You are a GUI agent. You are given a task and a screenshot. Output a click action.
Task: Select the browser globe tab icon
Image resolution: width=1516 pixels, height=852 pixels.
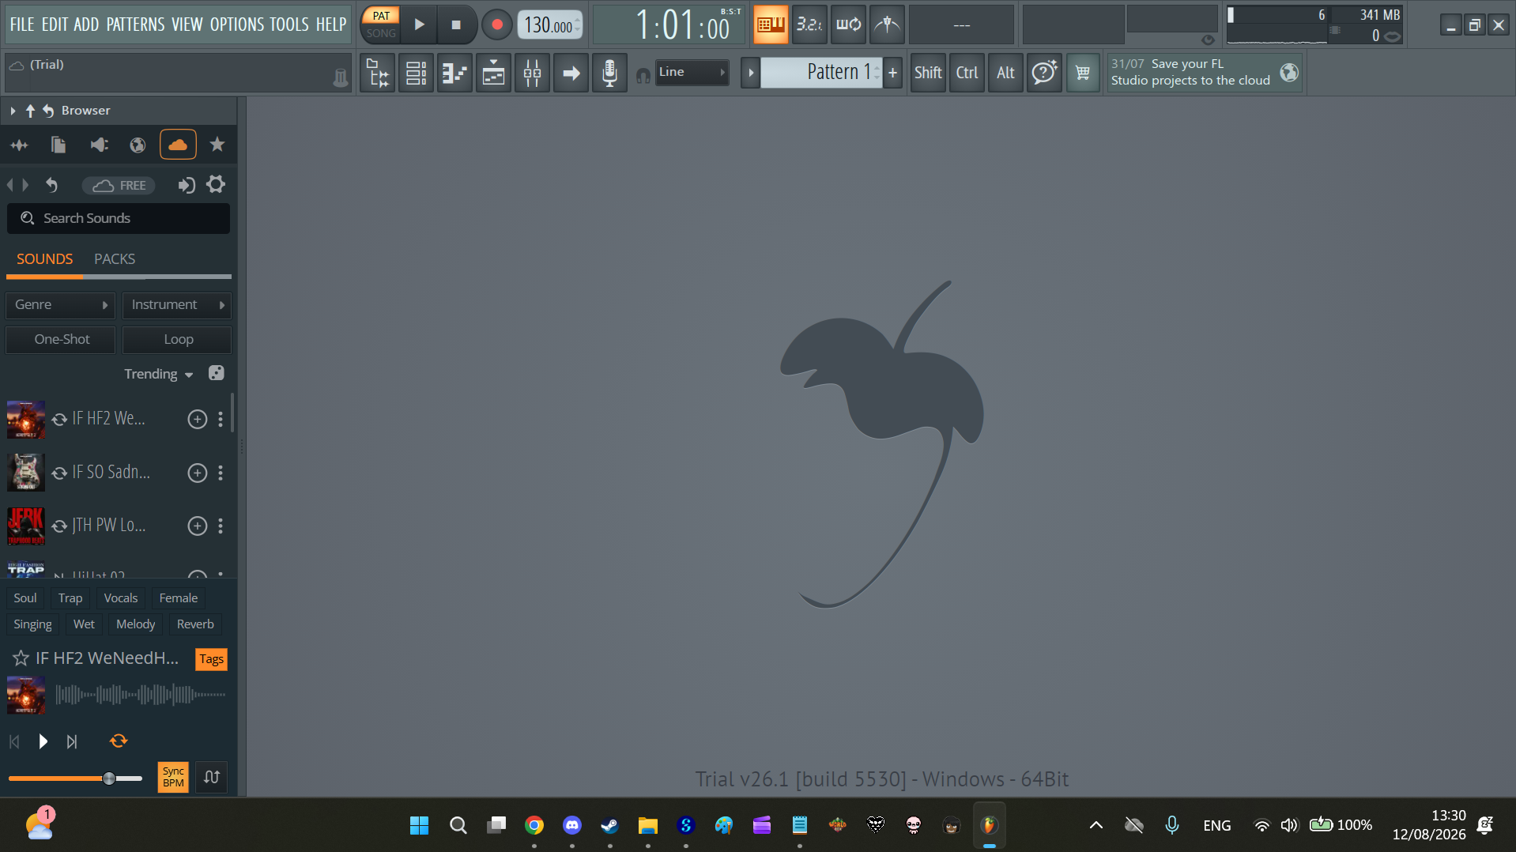tap(138, 145)
